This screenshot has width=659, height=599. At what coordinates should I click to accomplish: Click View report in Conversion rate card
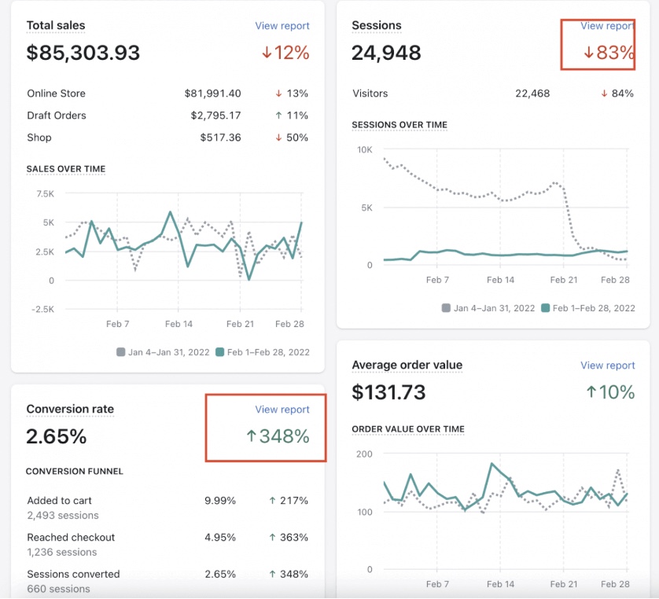tap(282, 410)
